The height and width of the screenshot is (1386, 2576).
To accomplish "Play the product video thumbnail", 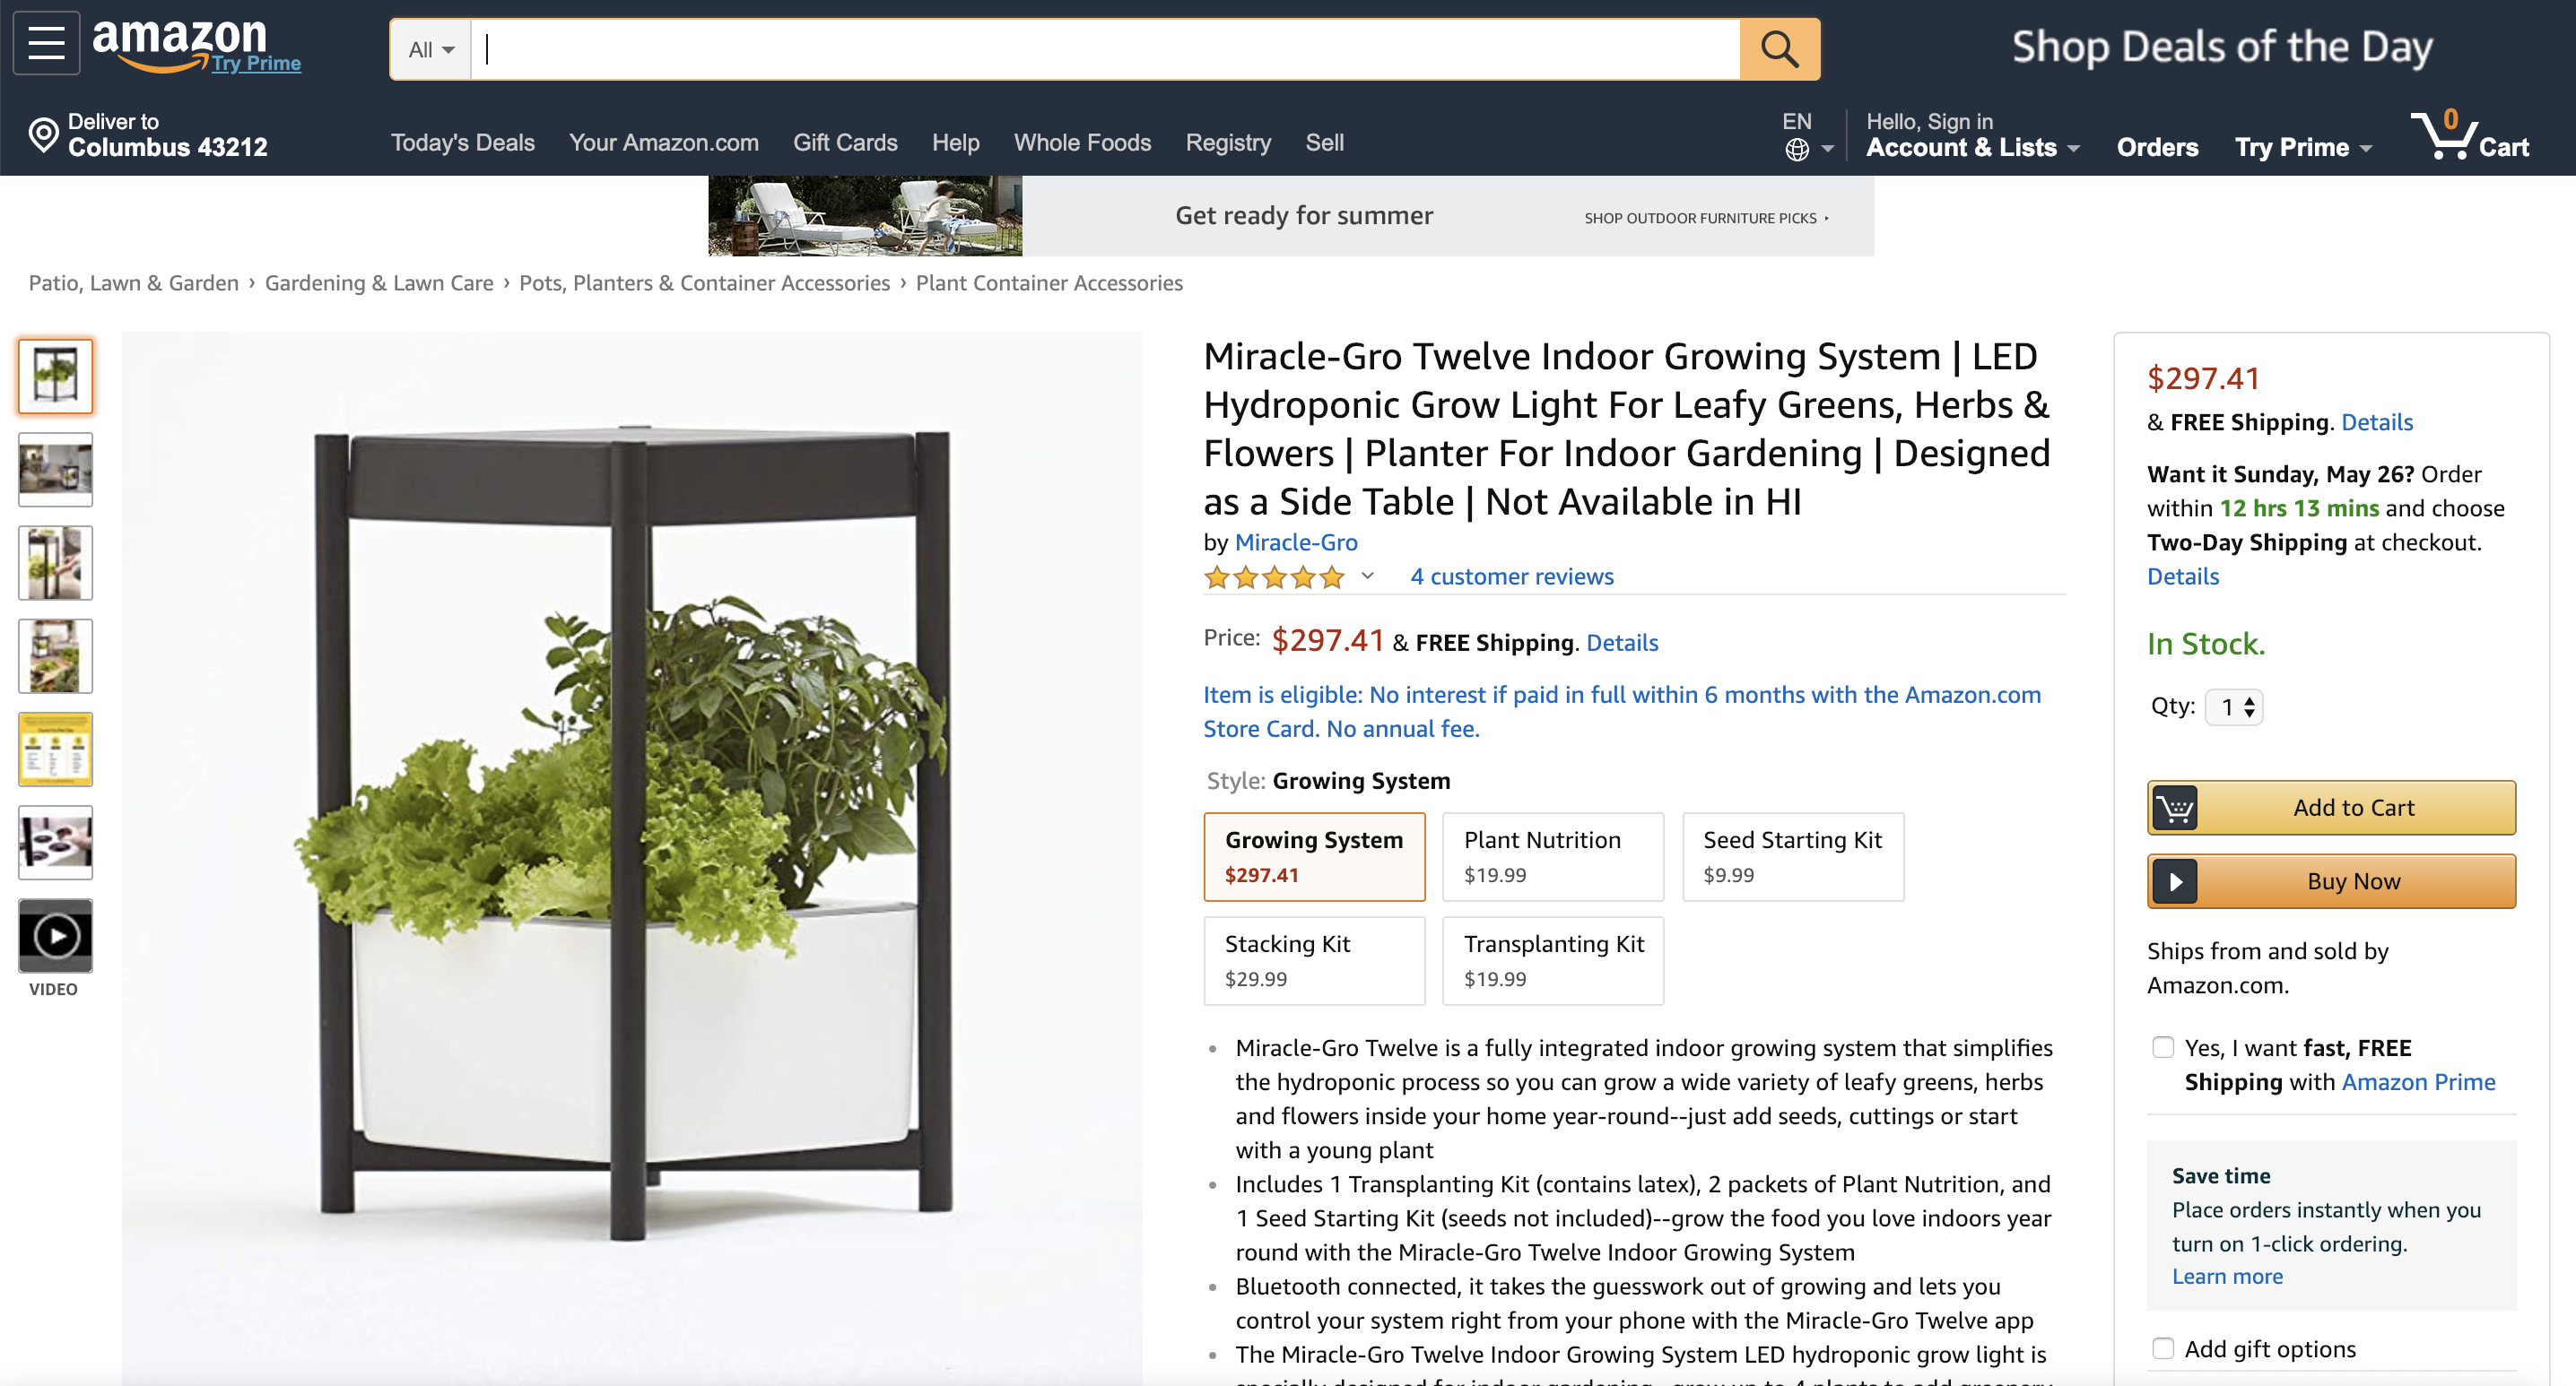I will point(55,936).
